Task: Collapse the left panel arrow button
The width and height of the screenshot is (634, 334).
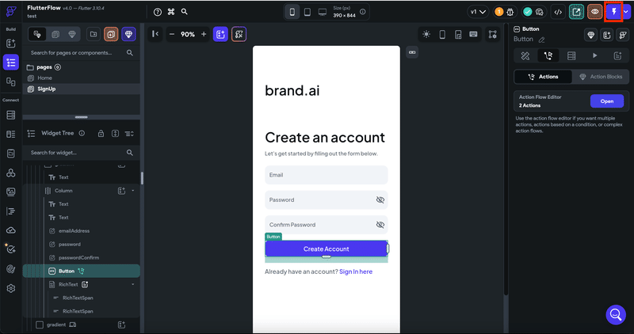Action: [x=155, y=34]
